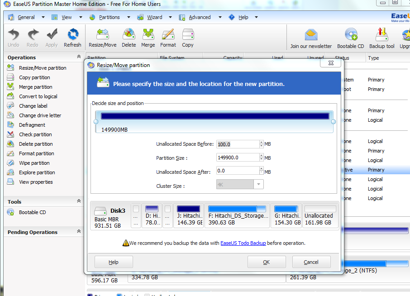Image resolution: width=410 pixels, height=296 pixels.
Task: Click the Undo toolbar icon
Action: [13, 38]
